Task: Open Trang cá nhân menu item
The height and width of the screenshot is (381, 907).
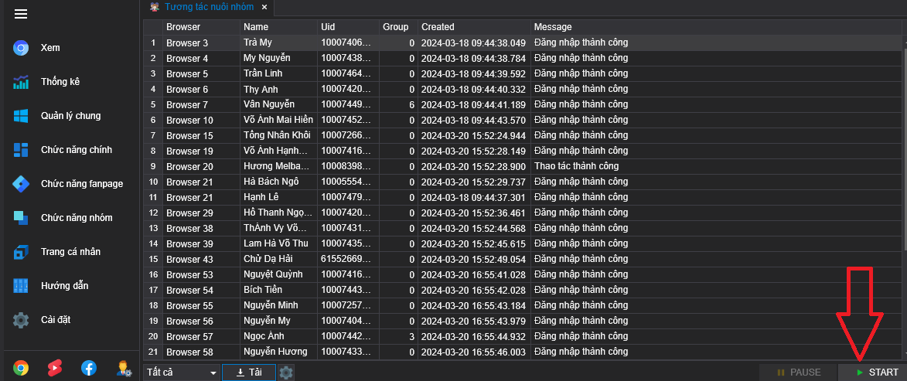Action: click(70, 252)
